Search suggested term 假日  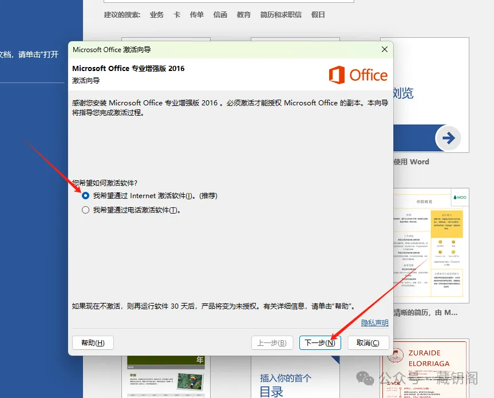tap(318, 15)
